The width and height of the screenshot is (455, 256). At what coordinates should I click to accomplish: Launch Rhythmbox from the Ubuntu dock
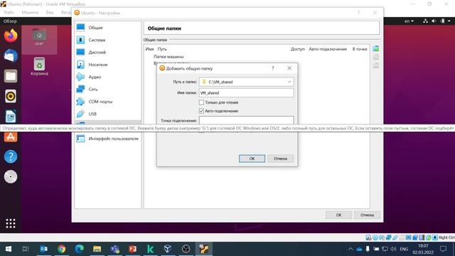tap(11, 96)
